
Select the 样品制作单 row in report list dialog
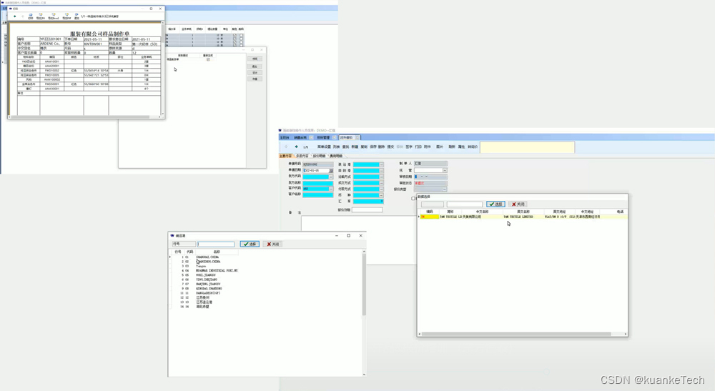[189, 59]
